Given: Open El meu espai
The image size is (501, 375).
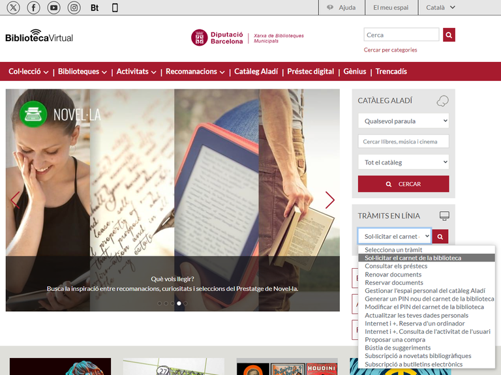Looking at the screenshot, I should (391, 7).
